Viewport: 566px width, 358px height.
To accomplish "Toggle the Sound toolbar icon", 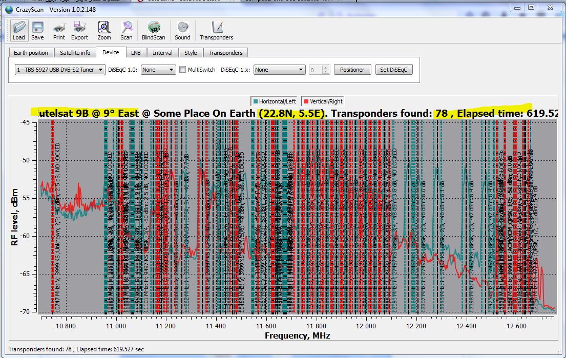I will (x=182, y=30).
